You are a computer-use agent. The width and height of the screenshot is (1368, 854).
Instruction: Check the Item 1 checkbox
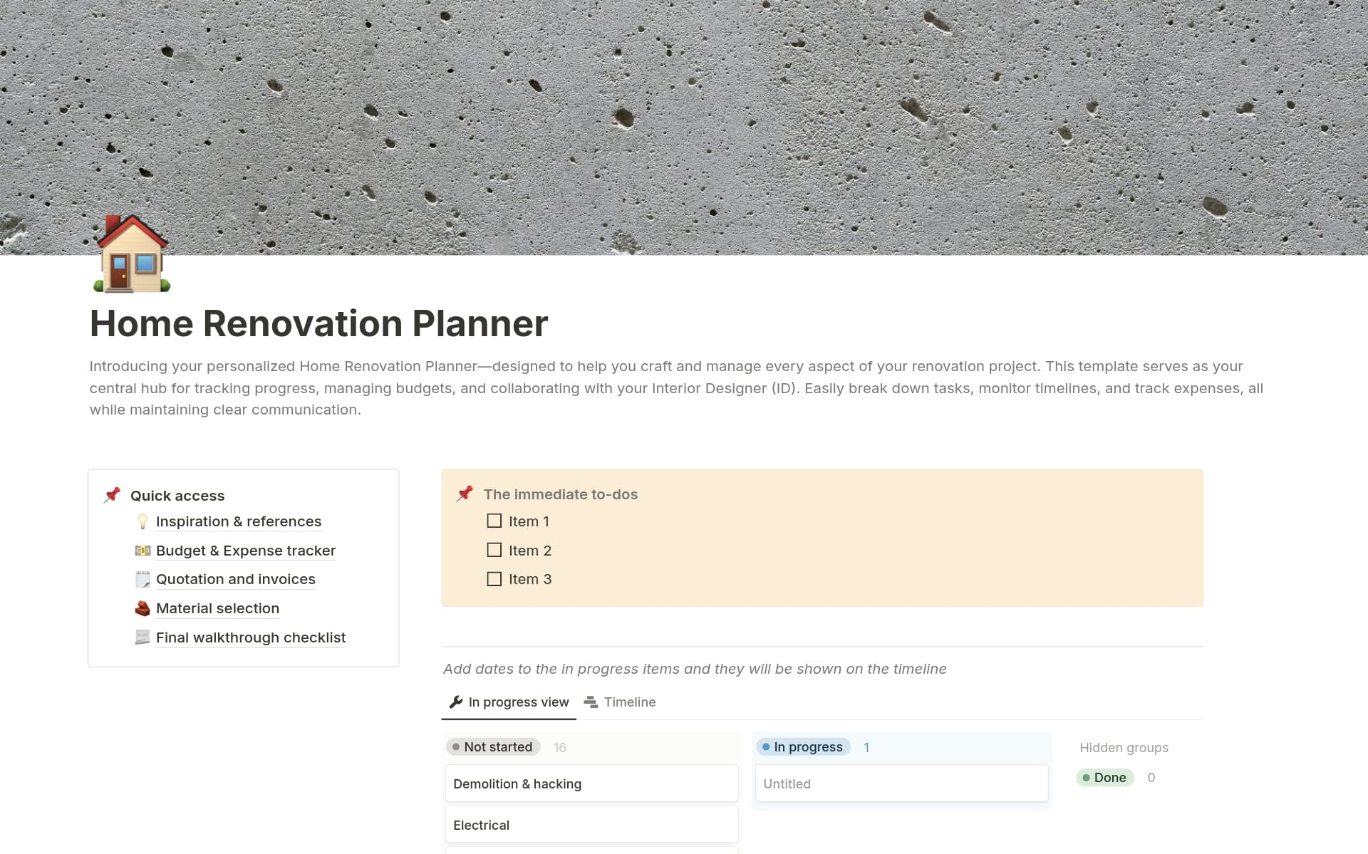[494, 521]
